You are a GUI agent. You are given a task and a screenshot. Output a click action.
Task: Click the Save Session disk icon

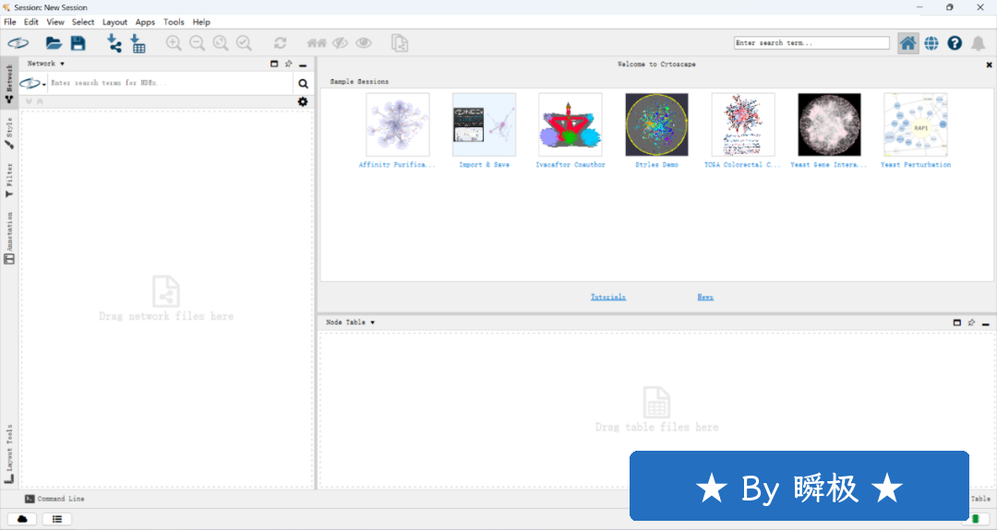click(x=78, y=43)
